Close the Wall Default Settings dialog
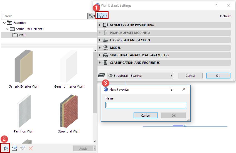236x153 pixels. (x=228, y=5)
